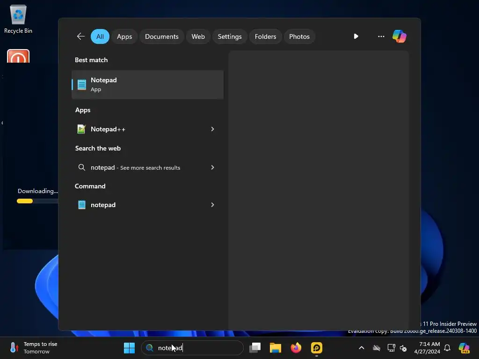Viewport: 479px width, 359px height.
Task: Open the Temps to rise weather widget
Action: (34, 348)
